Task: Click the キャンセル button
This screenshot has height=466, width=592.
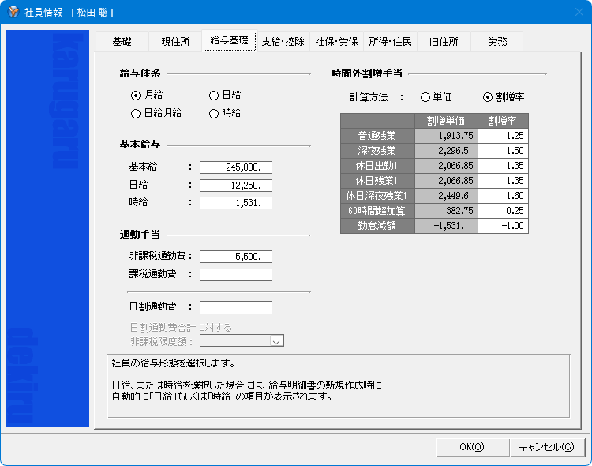Action: (x=545, y=447)
